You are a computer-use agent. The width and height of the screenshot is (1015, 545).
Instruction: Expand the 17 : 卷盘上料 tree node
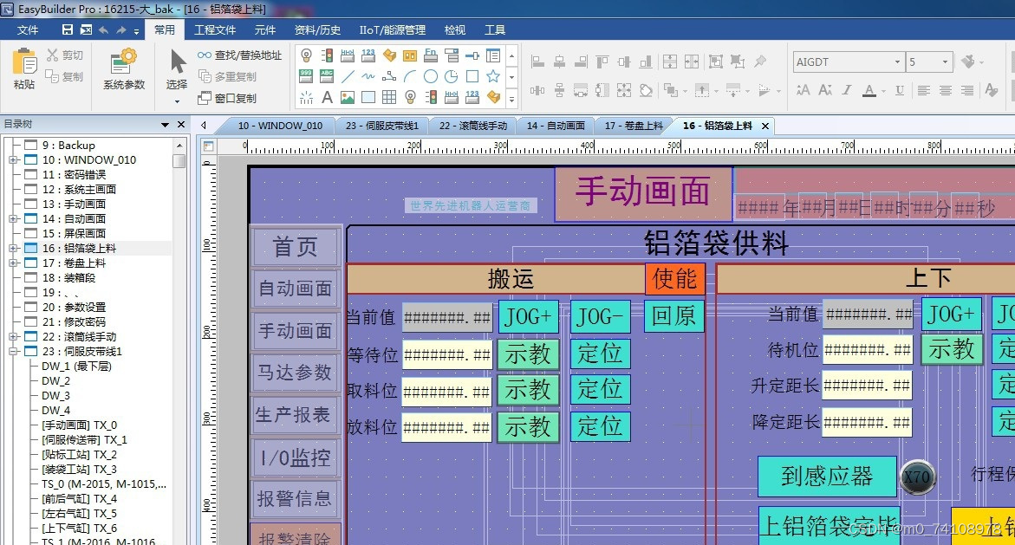point(13,263)
